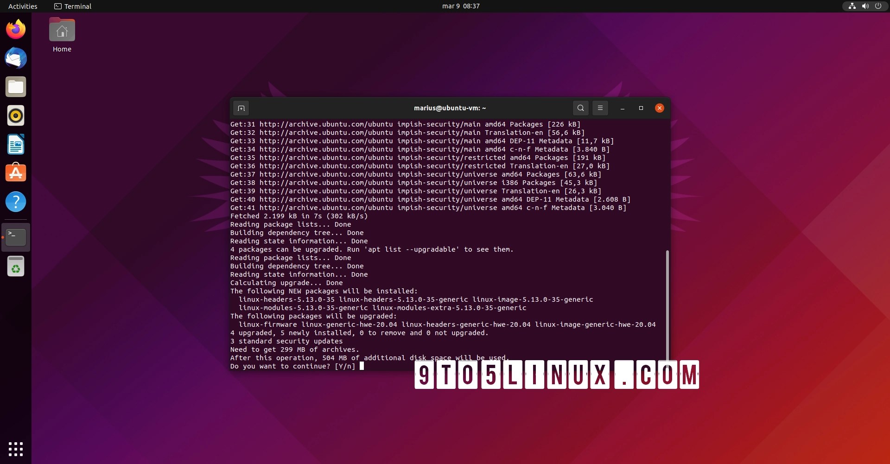Launch Rhythmbox music player
This screenshot has width=890, height=464.
(16, 115)
